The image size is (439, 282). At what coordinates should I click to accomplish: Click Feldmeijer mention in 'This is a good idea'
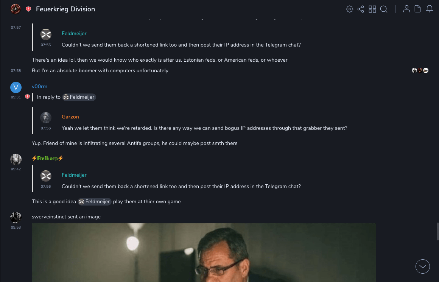click(x=95, y=202)
